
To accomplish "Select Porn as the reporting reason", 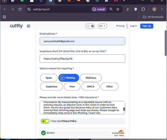I will (72, 87).
